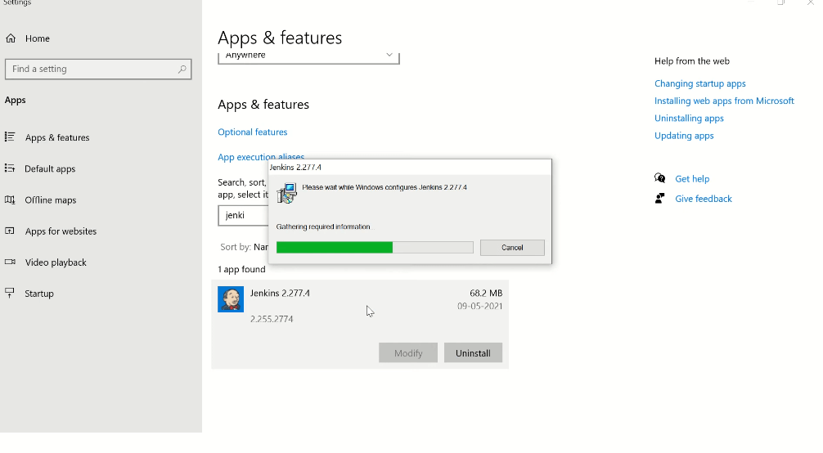Open Startup apps settings
The width and height of the screenshot is (823, 453).
(x=38, y=294)
